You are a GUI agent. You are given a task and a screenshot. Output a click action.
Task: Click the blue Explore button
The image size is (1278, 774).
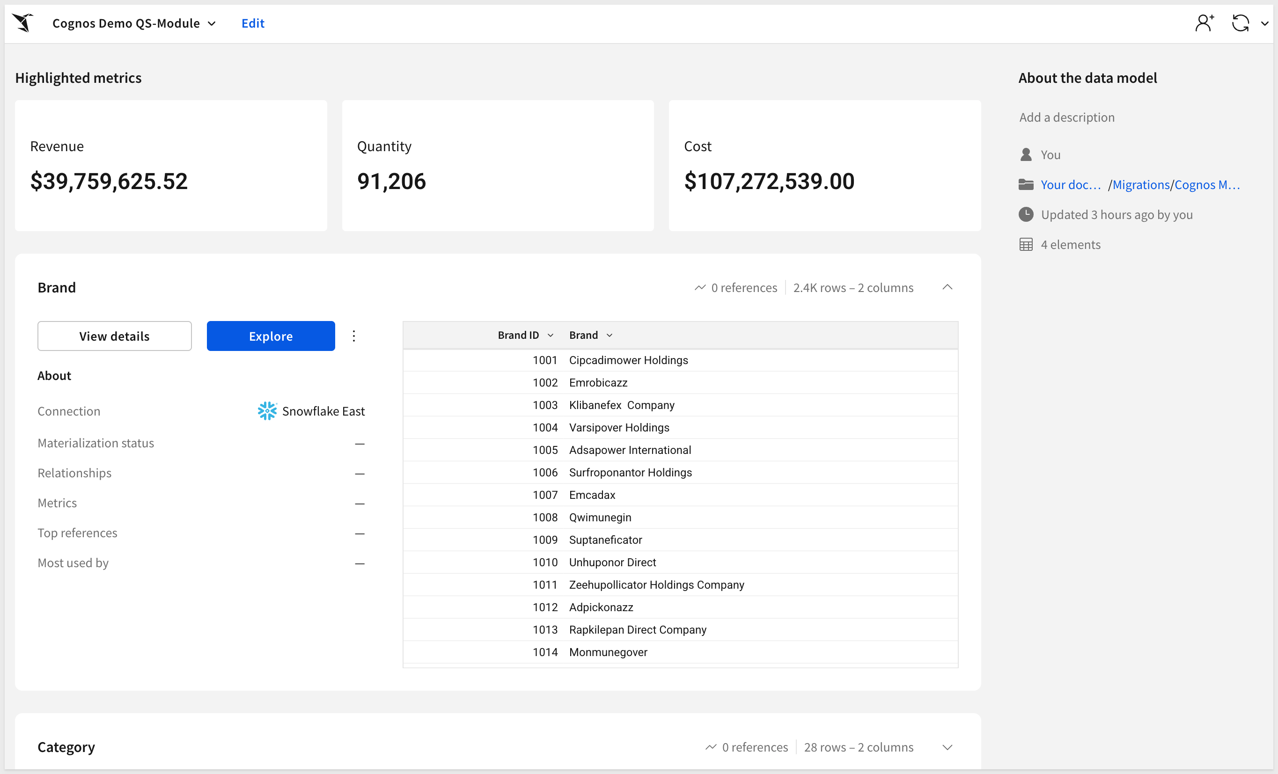click(270, 336)
